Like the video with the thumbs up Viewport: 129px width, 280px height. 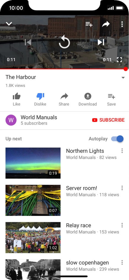[x=17, y=99]
